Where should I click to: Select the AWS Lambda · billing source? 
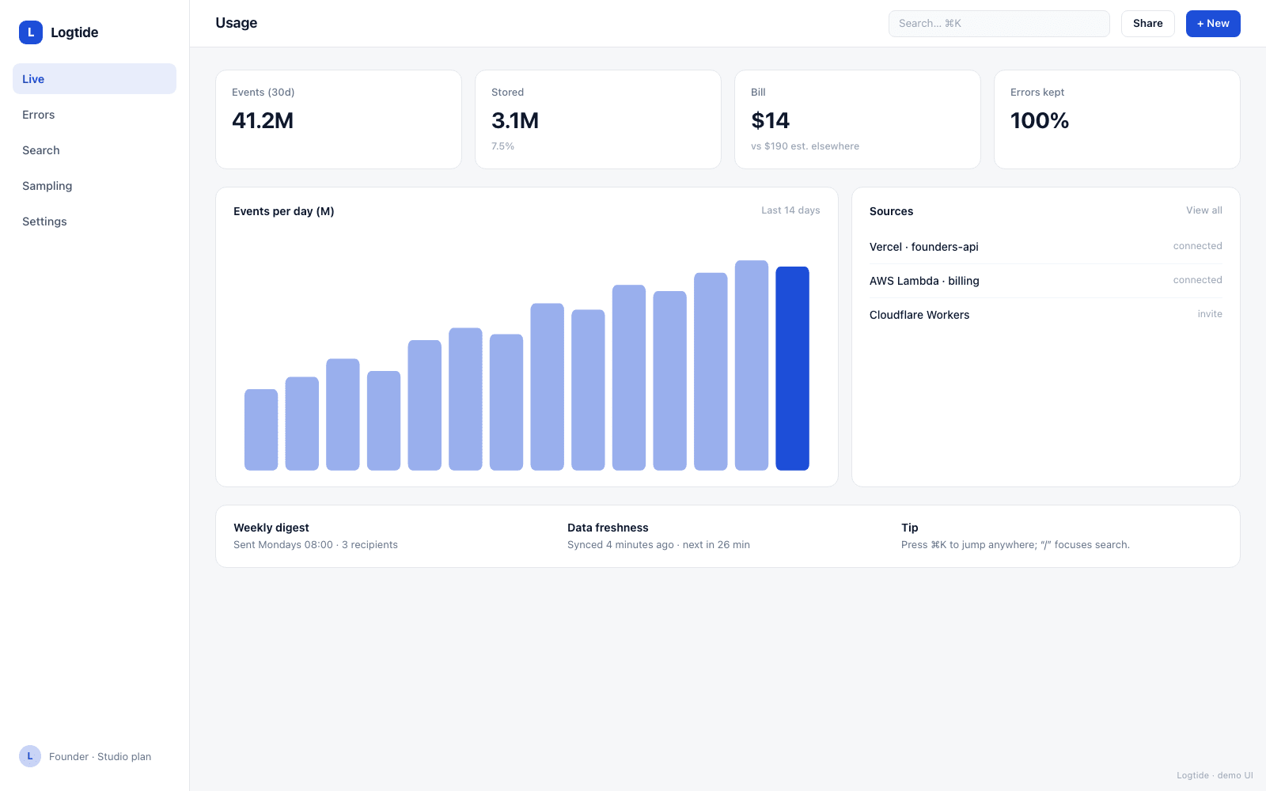point(1045,281)
